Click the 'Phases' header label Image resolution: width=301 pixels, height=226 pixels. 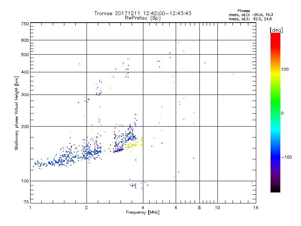click(x=243, y=11)
